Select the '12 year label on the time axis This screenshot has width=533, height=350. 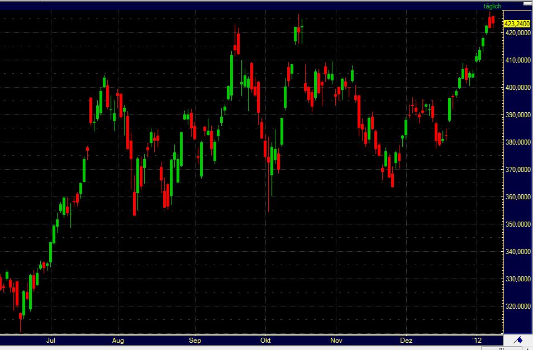[x=477, y=340]
